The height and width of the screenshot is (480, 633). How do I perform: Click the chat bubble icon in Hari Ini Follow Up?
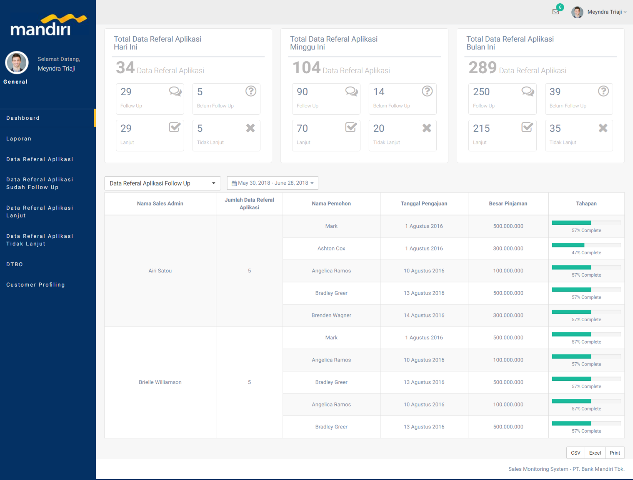175,91
